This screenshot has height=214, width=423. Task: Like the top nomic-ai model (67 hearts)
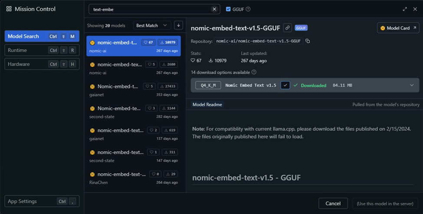click(148, 42)
